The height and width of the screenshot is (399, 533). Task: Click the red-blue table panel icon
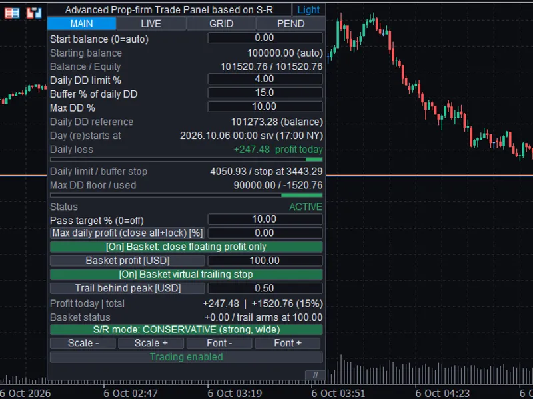coord(12,13)
